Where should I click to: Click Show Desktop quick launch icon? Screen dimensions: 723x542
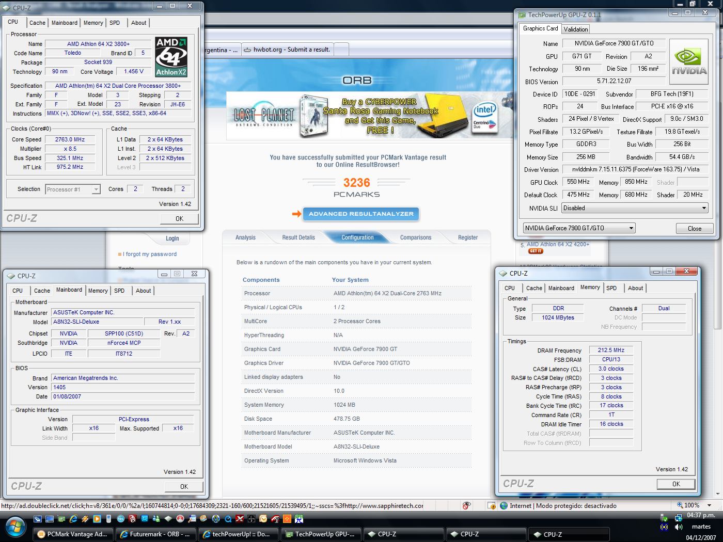pyautogui.click(x=50, y=519)
